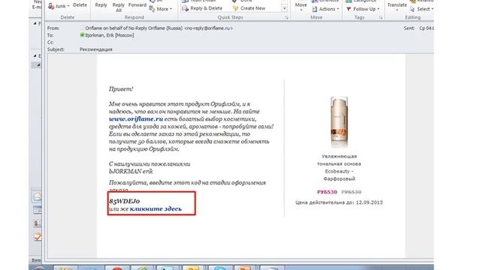Screen dimensions: 481x270
Task: Open the Follow Up flag dropdown
Action: click(x=363, y=9)
